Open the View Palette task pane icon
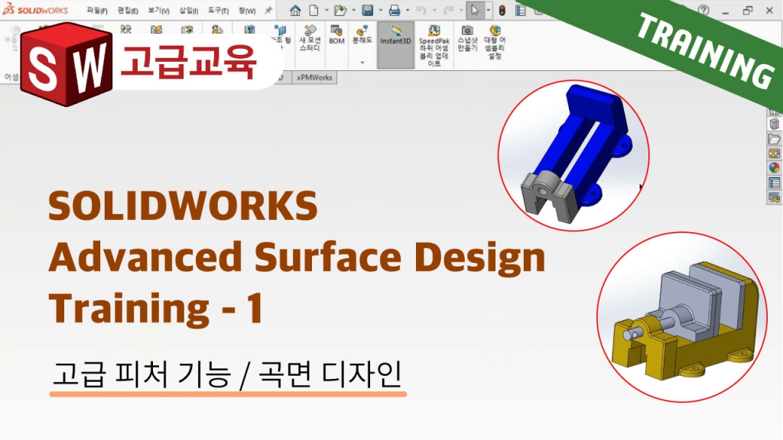 [x=775, y=154]
